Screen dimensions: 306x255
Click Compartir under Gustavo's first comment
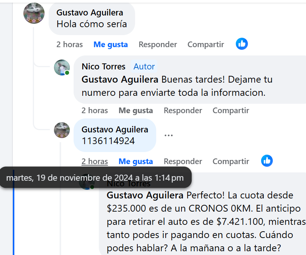tap(206, 45)
